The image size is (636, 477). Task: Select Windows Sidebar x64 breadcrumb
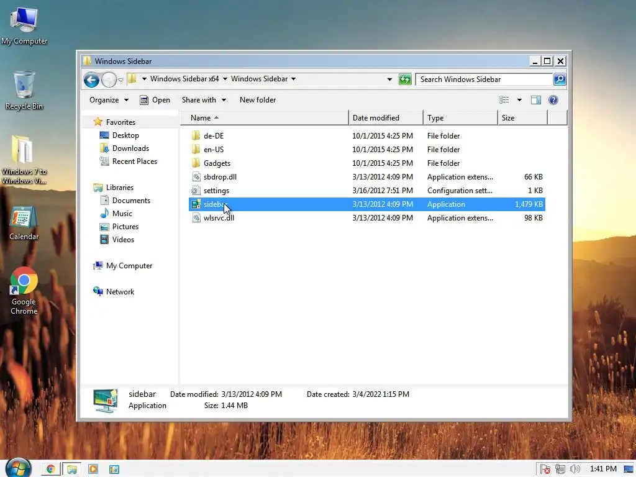point(184,79)
